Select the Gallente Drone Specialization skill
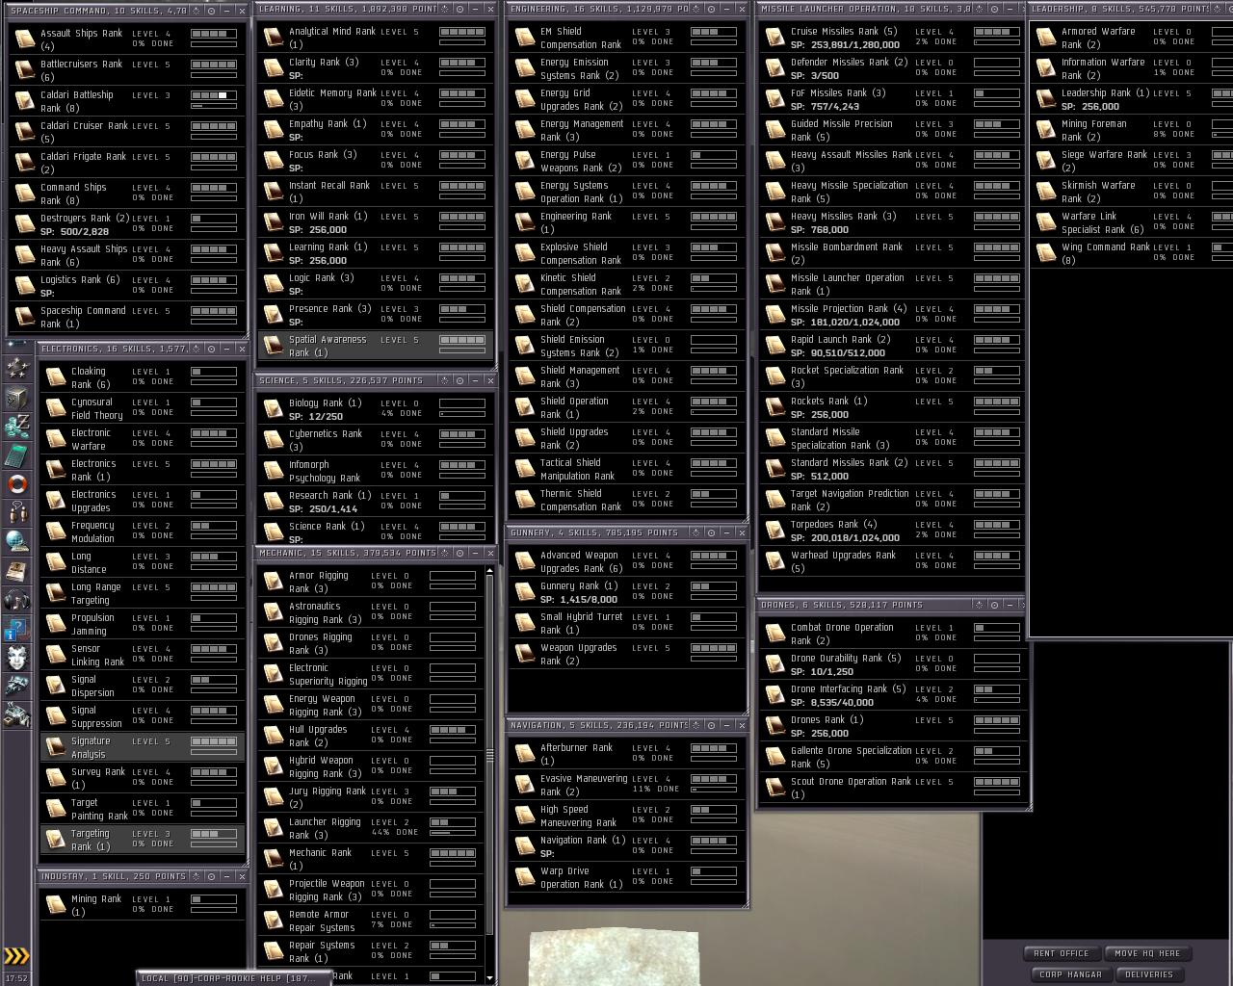Image resolution: width=1233 pixels, height=986 pixels. pyautogui.click(x=891, y=757)
